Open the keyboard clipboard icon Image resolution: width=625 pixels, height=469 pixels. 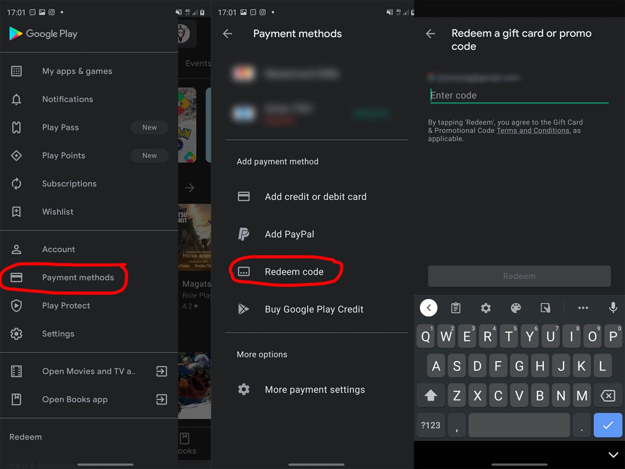(x=455, y=308)
